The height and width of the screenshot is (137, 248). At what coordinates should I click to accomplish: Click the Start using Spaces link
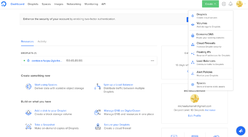tap(46, 85)
